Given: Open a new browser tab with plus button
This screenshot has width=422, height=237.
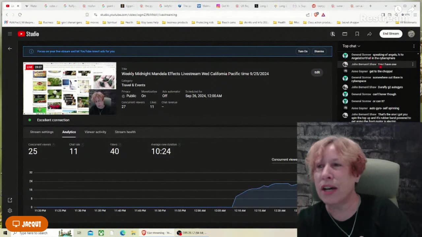Looking at the screenshot, I should [x=371, y=6].
